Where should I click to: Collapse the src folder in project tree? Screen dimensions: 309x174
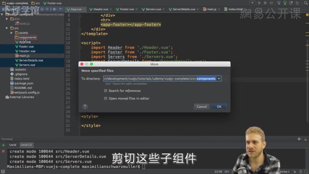pyautogui.click(x=7, y=28)
